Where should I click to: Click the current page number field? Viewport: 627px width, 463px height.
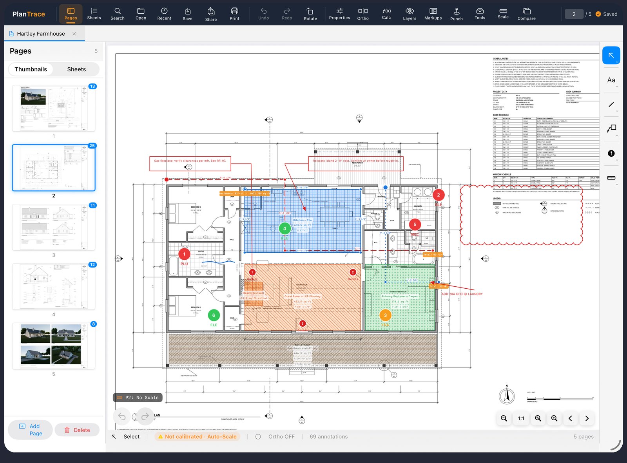coord(574,14)
